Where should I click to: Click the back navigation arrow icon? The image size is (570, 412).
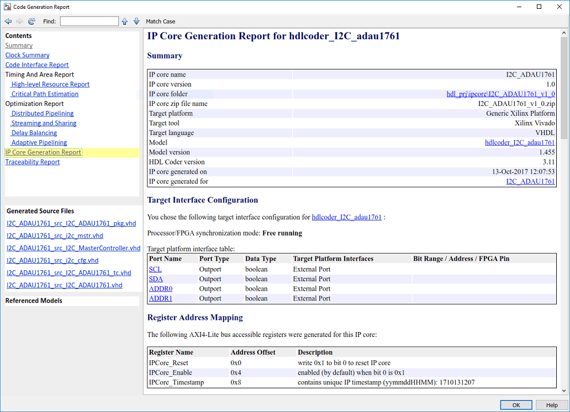click(8, 22)
